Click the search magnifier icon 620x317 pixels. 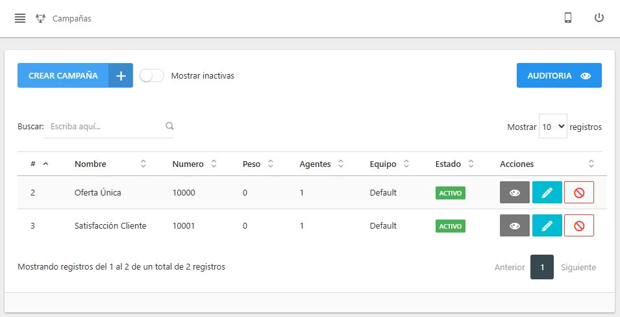pos(169,126)
